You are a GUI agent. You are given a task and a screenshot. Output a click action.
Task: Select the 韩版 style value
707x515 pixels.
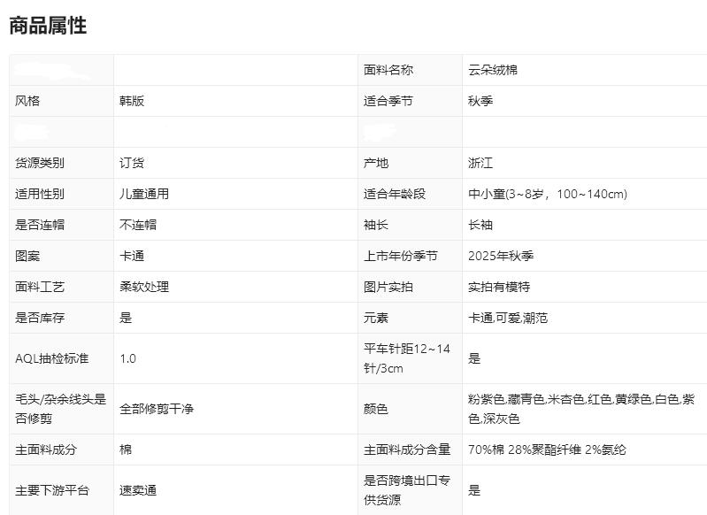click(132, 101)
